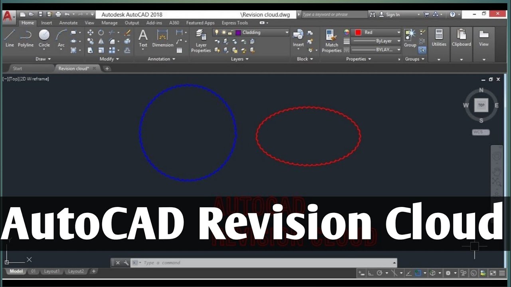Insert a table from Annotation panel
This screenshot has height=287, width=511.
pyautogui.click(x=179, y=50)
